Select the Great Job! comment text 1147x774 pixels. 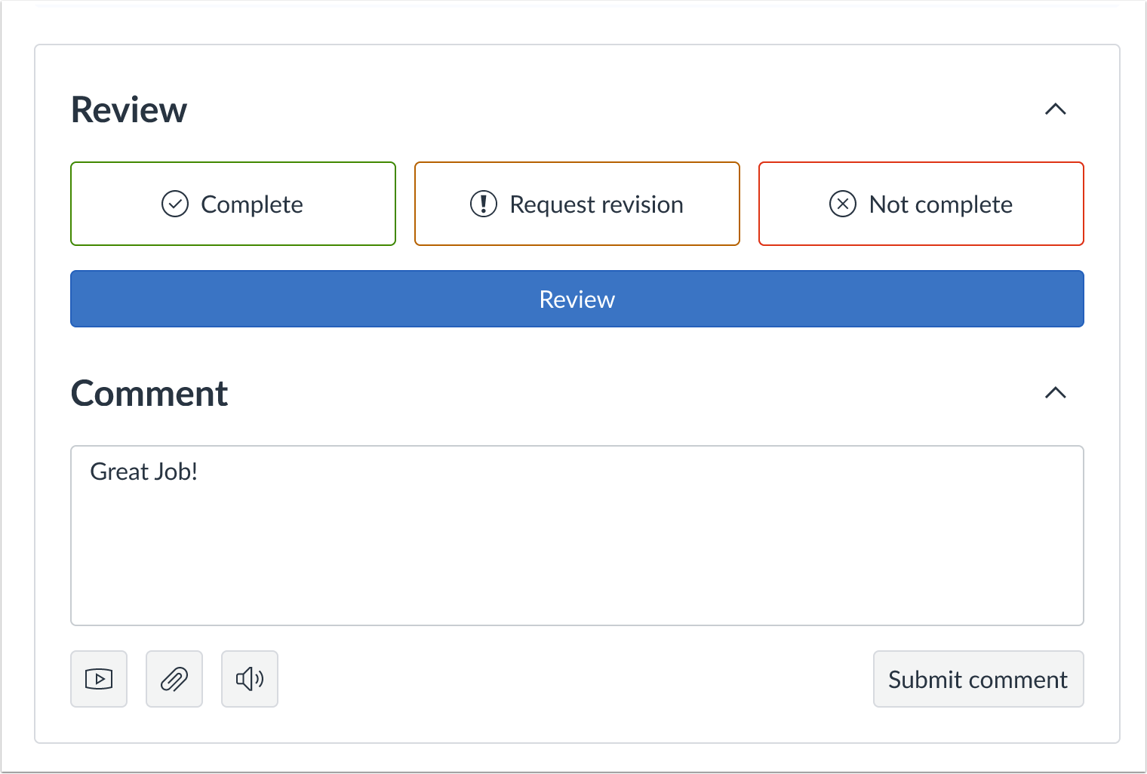click(x=143, y=471)
